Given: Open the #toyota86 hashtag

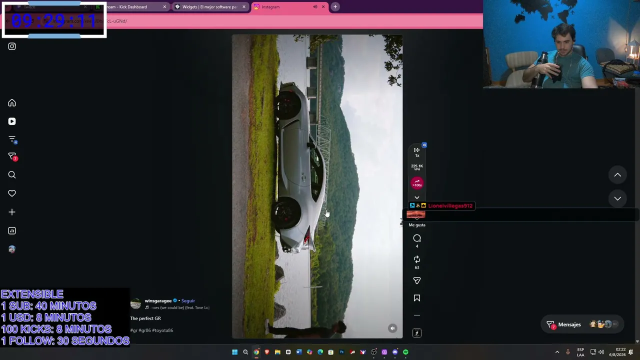Looking at the screenshot, I should pyautogui.click(x=162, y=330).
